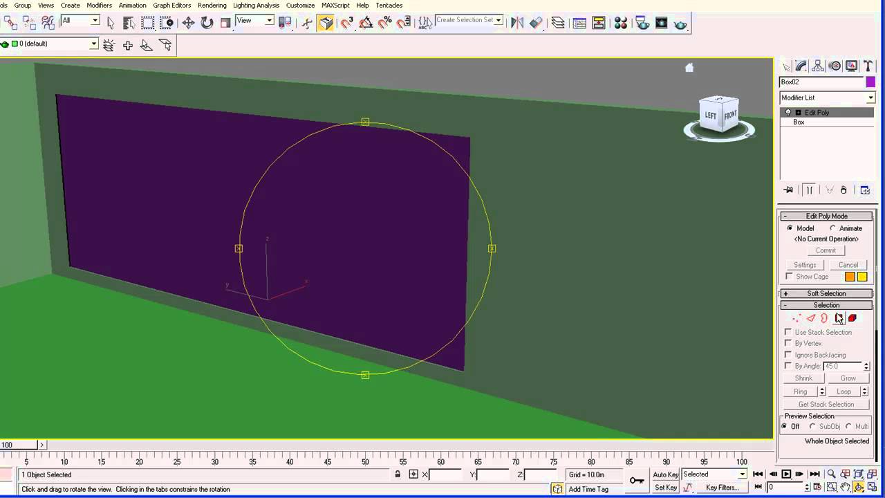The image size is (885, 498).
Task: Open the Rendered Frame Window
Action: [662, 23]
